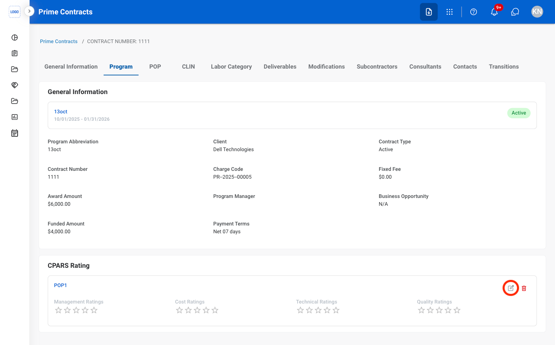555x345 pixels.
Task: Open the KN user avatar menu
Action: 537,11
